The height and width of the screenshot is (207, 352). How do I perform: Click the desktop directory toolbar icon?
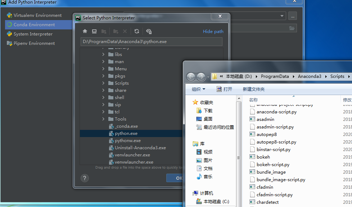(94, 31)
